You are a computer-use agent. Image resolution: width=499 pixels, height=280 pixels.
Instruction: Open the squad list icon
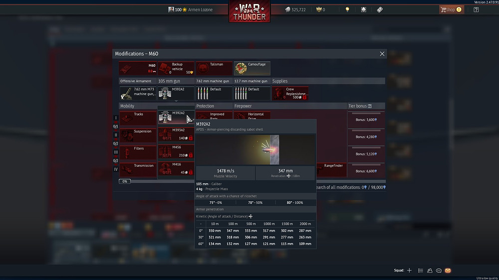coord(420,271)
